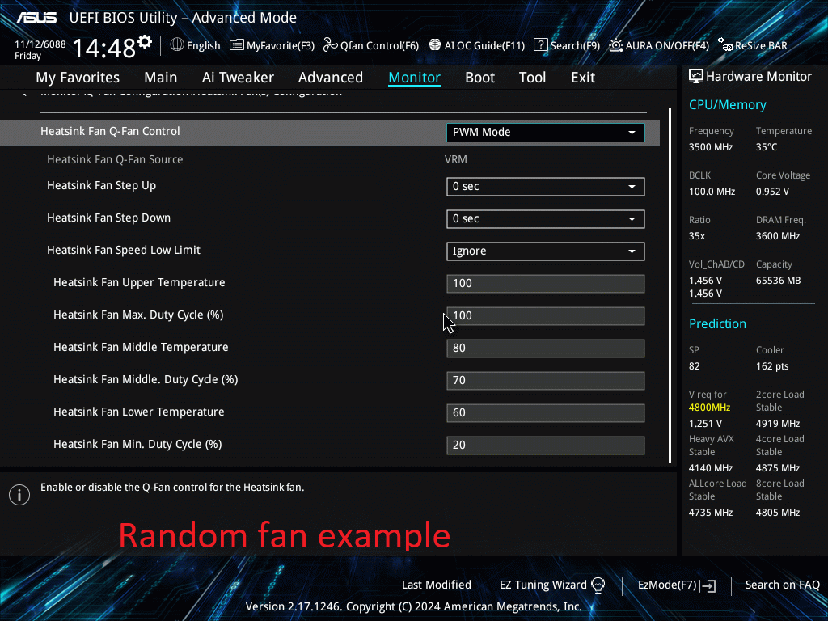Image resolution: width=828 pixels, height=621 pixels.
Task: Open Search(F9) question mark icon
Action: pos(541,45)
